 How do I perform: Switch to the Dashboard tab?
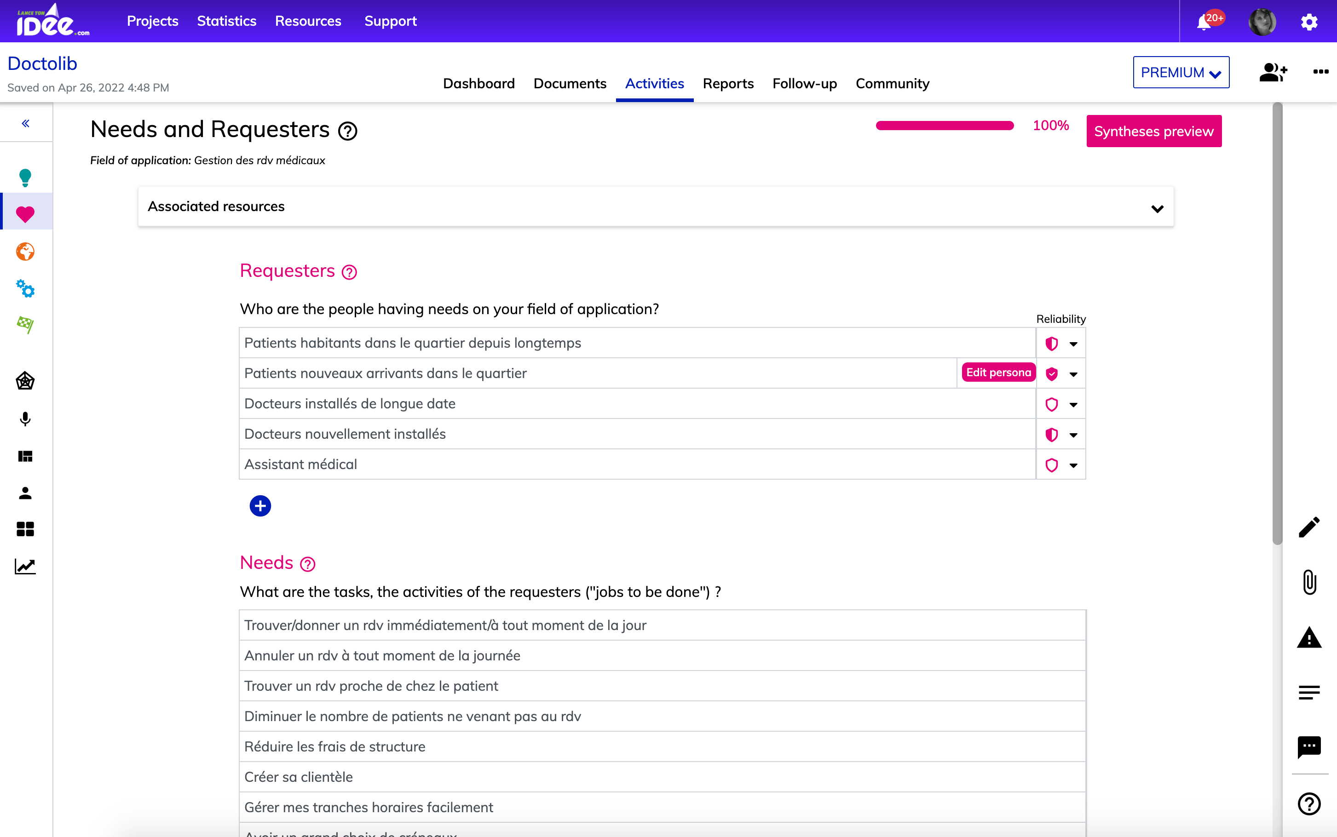coord(479,84)
